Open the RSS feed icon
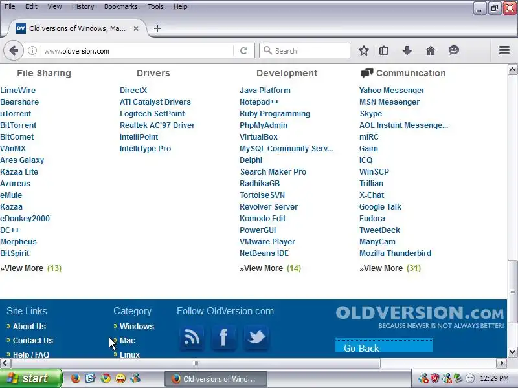 click(192, 337)
